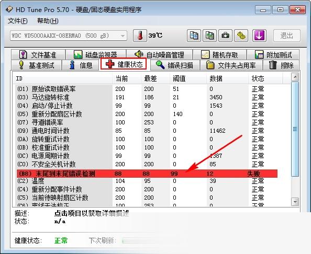
Task: Open the 帮助(H) menu
Action: [x=48, y=21]
